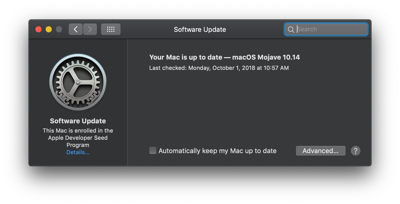Click the gray disabled zoom window button

coord(59,29)
